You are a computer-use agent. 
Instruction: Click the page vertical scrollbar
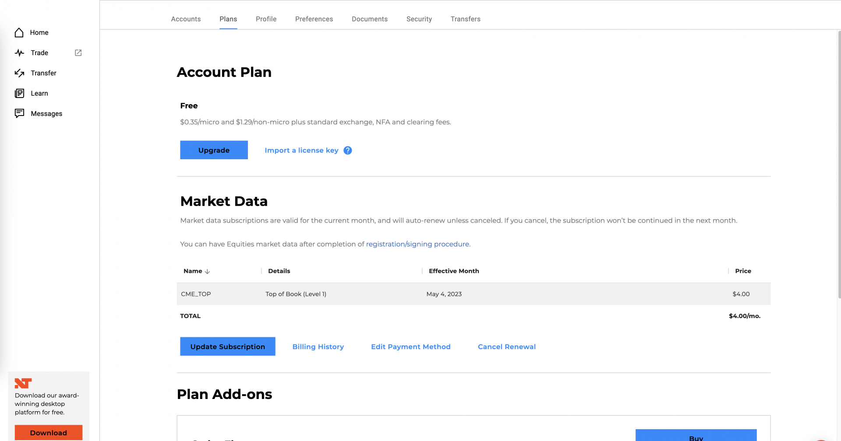pyautogui.click(x=839, y=164)
